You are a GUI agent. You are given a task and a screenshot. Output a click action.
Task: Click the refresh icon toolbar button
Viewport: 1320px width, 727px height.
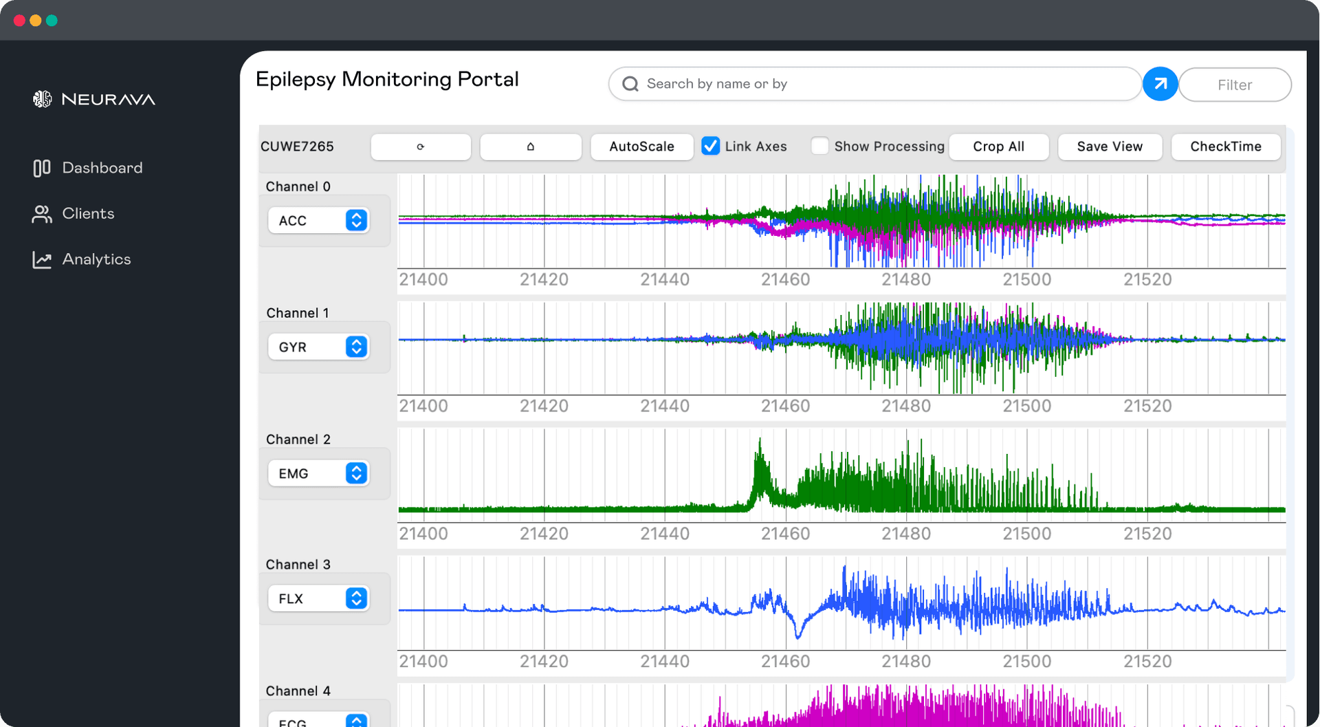pyautogui.click(x=420, y=147)
